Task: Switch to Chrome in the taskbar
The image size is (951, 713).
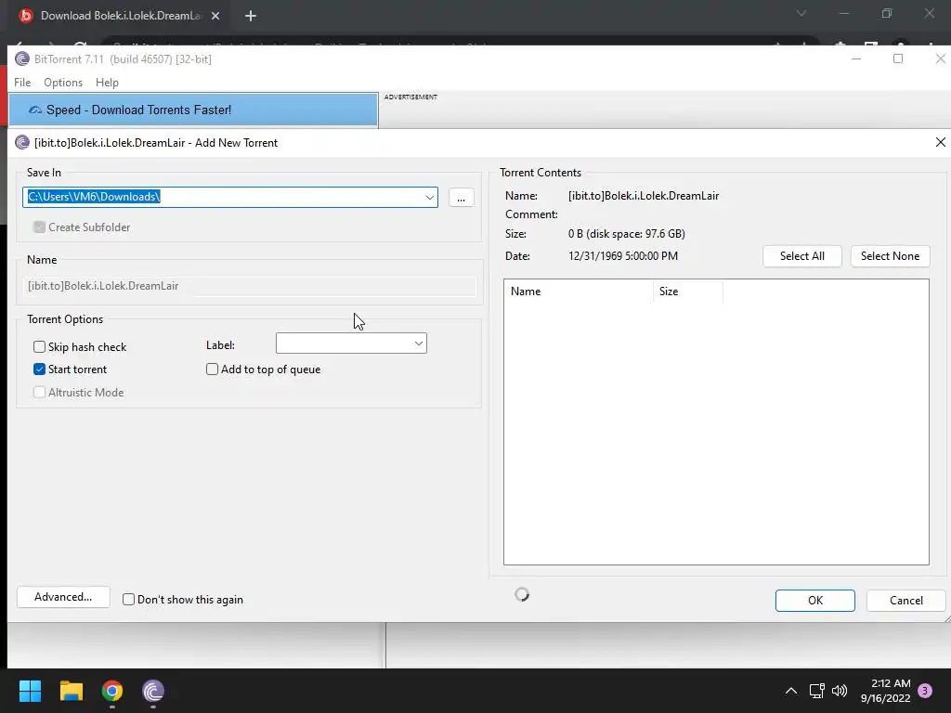Action: tap(112, 691)
